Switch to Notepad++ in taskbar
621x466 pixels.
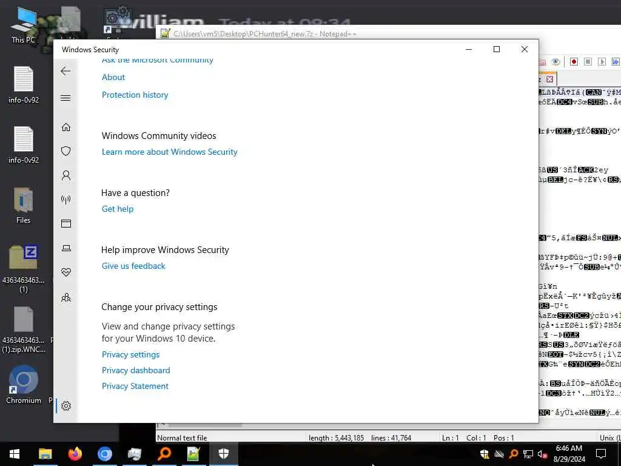tap(193, 454)
